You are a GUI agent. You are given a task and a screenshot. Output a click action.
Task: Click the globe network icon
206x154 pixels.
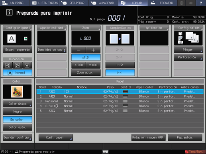[x=181, y=3]
